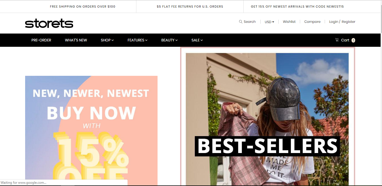Expand the FEATURES menu
Screen dimensions: 382x186
coord(137,40)
